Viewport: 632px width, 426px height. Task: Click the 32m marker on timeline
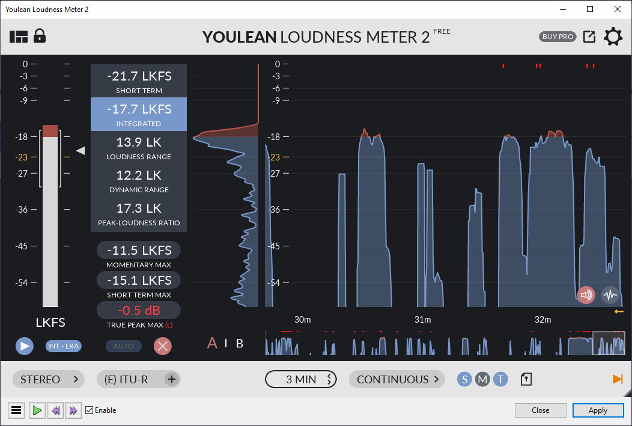542,320
